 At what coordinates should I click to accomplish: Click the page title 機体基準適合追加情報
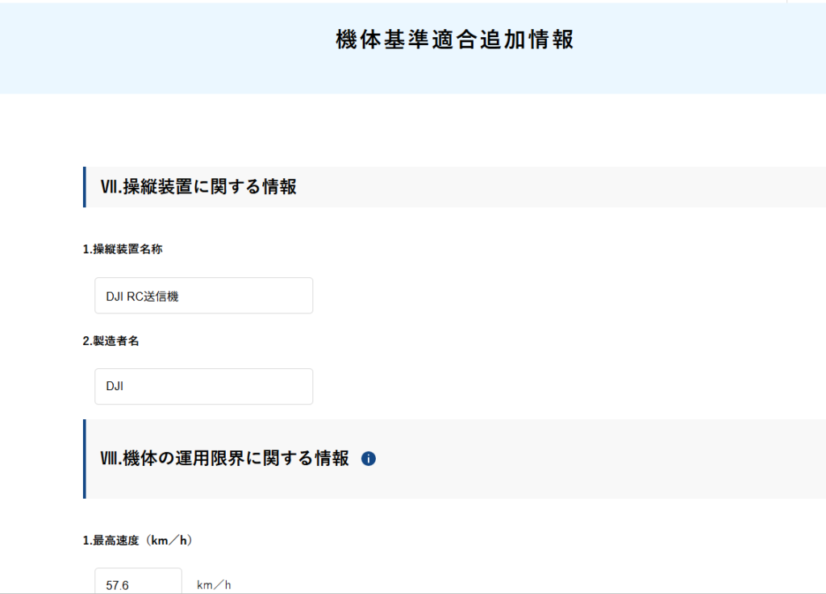[x=454, y=40]
